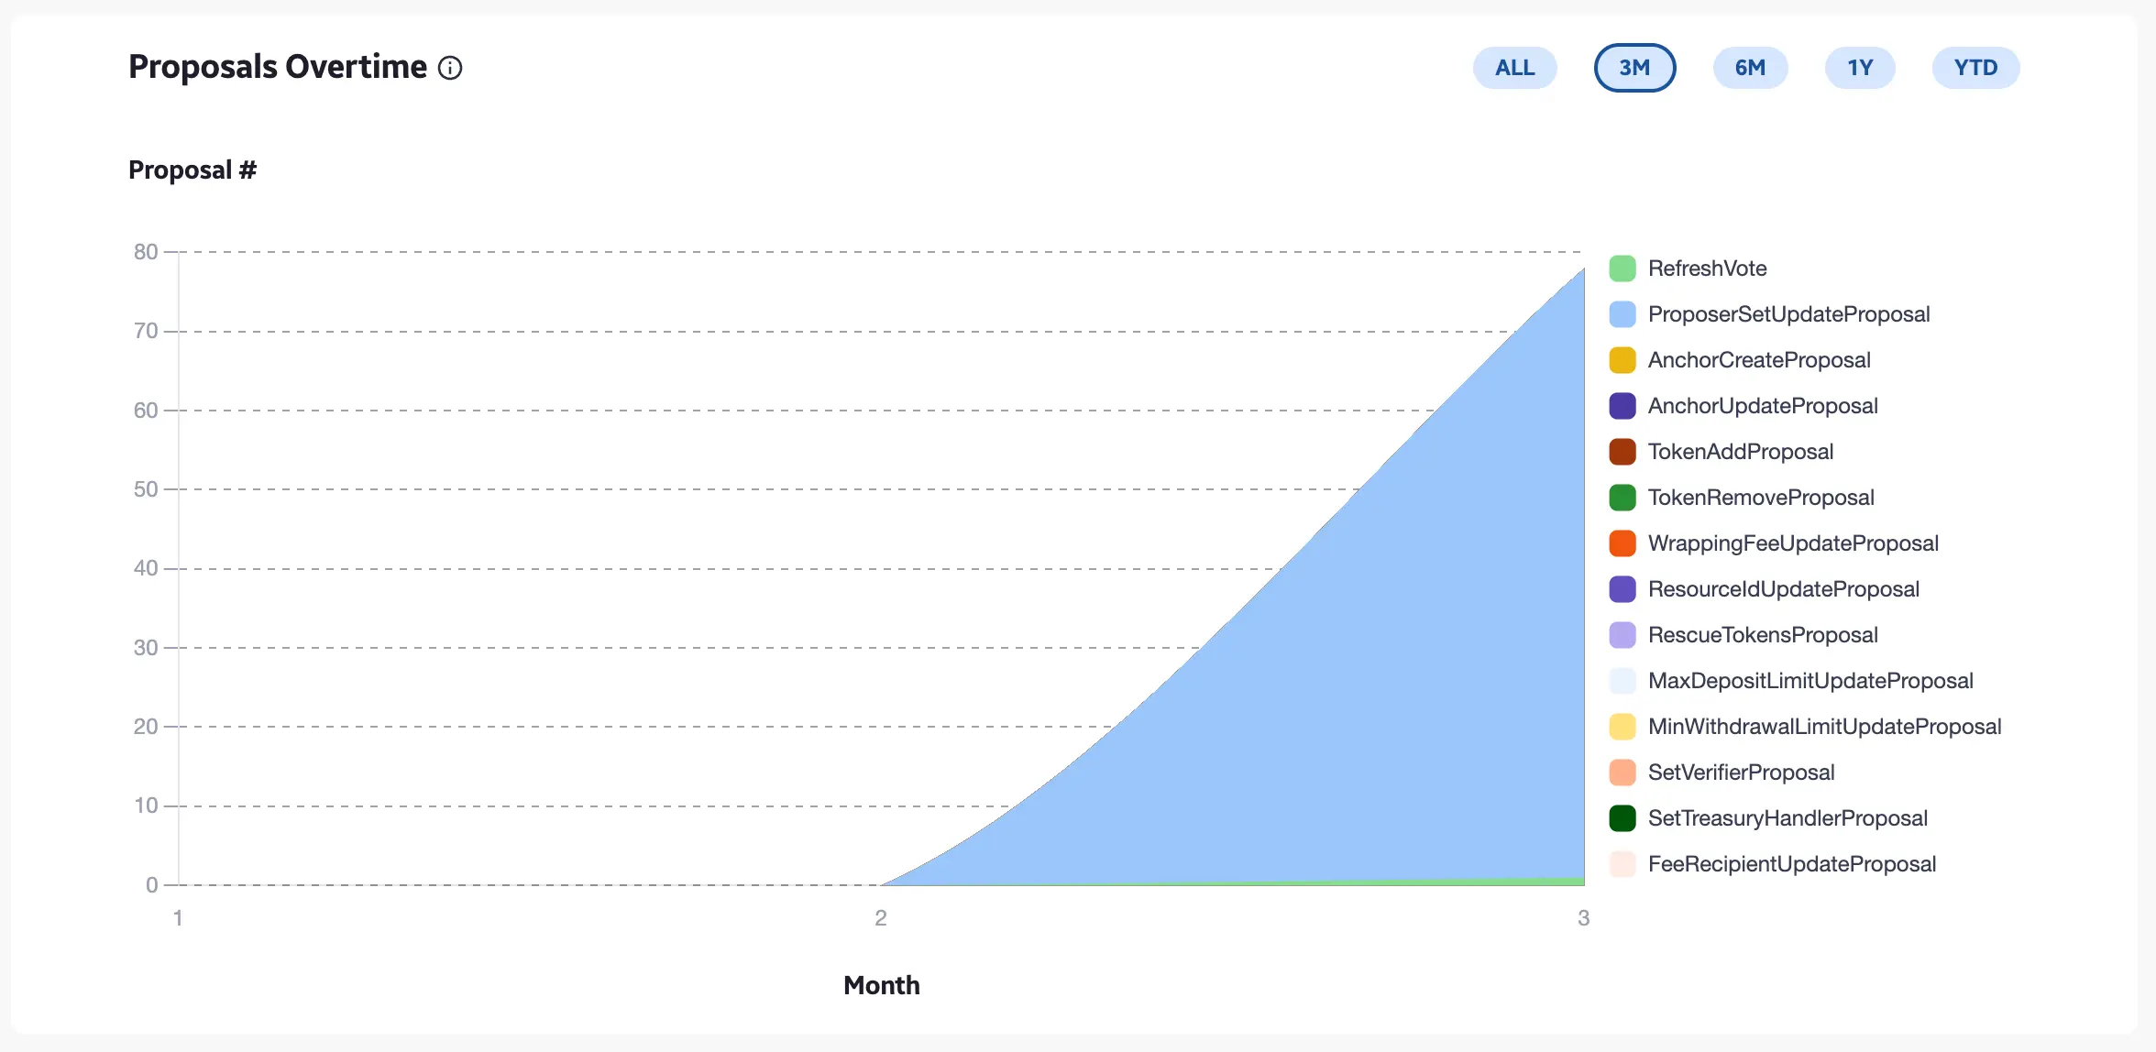Select the ALL time range

click(x=1514, y=68)
